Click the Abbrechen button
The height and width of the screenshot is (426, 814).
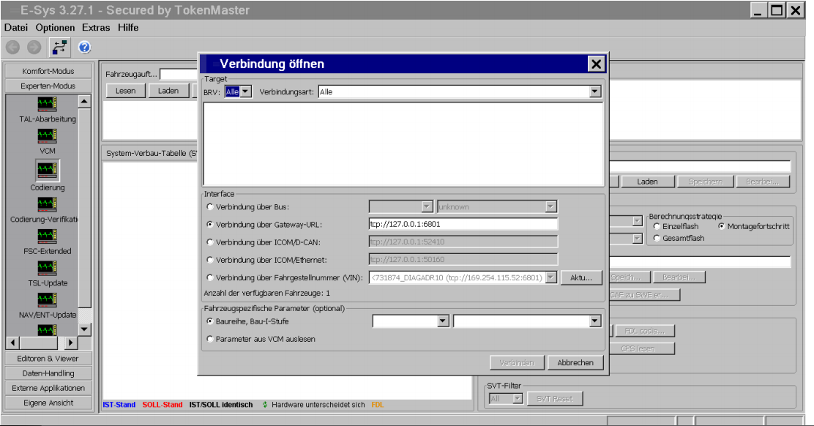coord(575,363)
